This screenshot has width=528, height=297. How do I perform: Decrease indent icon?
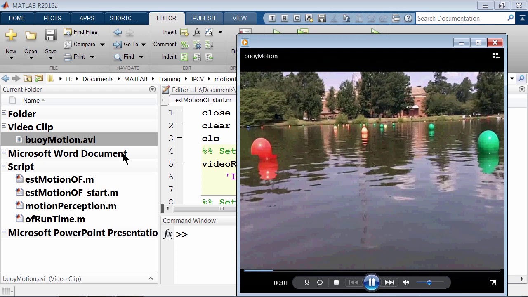click(x=209, y=57)
